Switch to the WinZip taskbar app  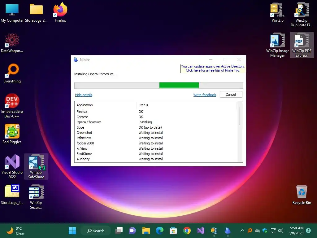[214, 231]
